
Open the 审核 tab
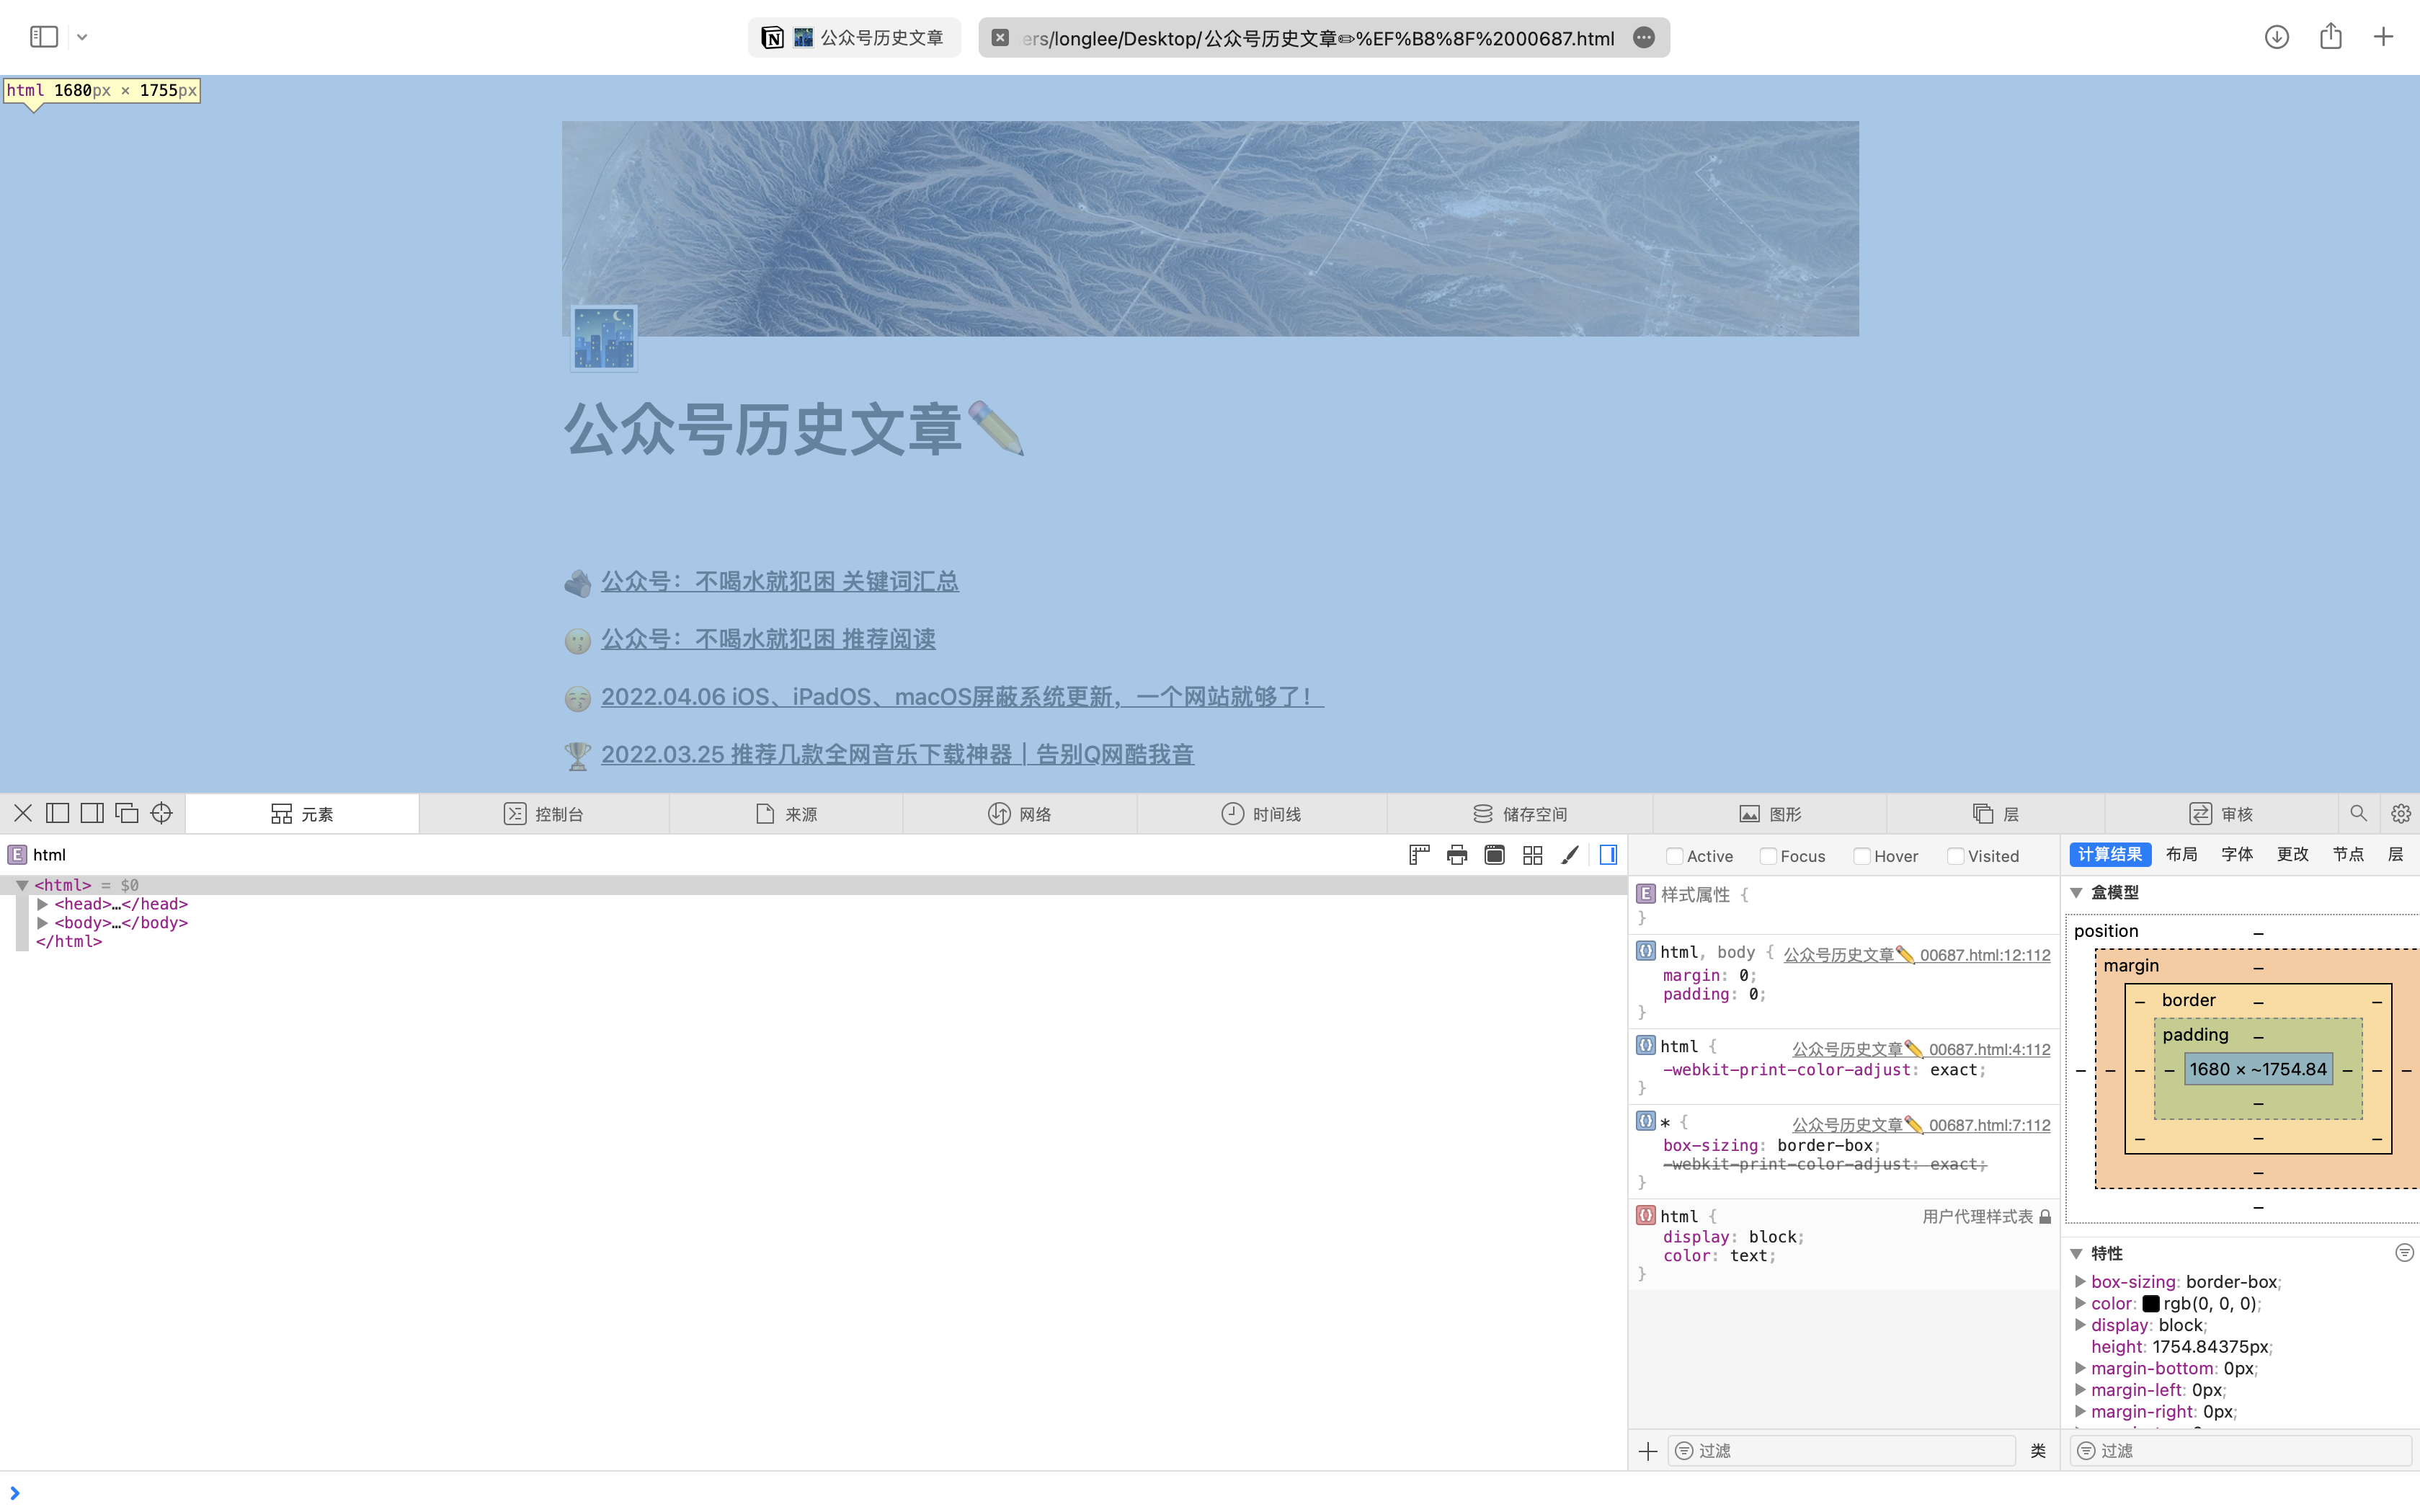click(x=2221, y=814)
